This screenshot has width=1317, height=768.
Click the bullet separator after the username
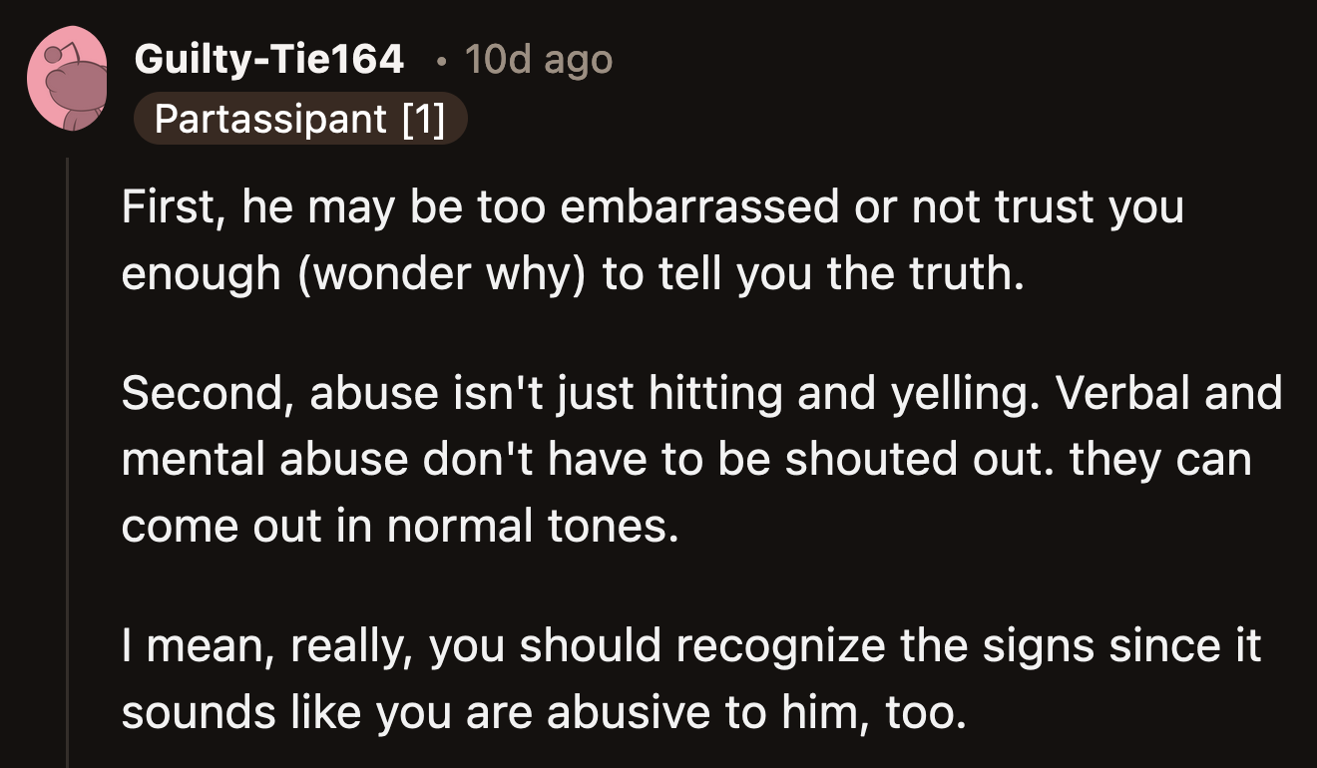coord(440,58)
